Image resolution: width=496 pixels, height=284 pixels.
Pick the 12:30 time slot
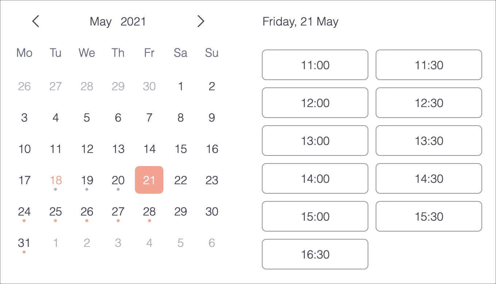coord(429,103)
